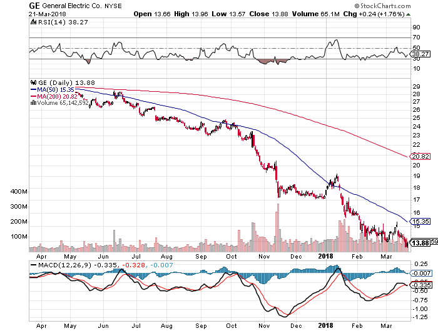Click the 400M volume axis label

click(19, 192)
